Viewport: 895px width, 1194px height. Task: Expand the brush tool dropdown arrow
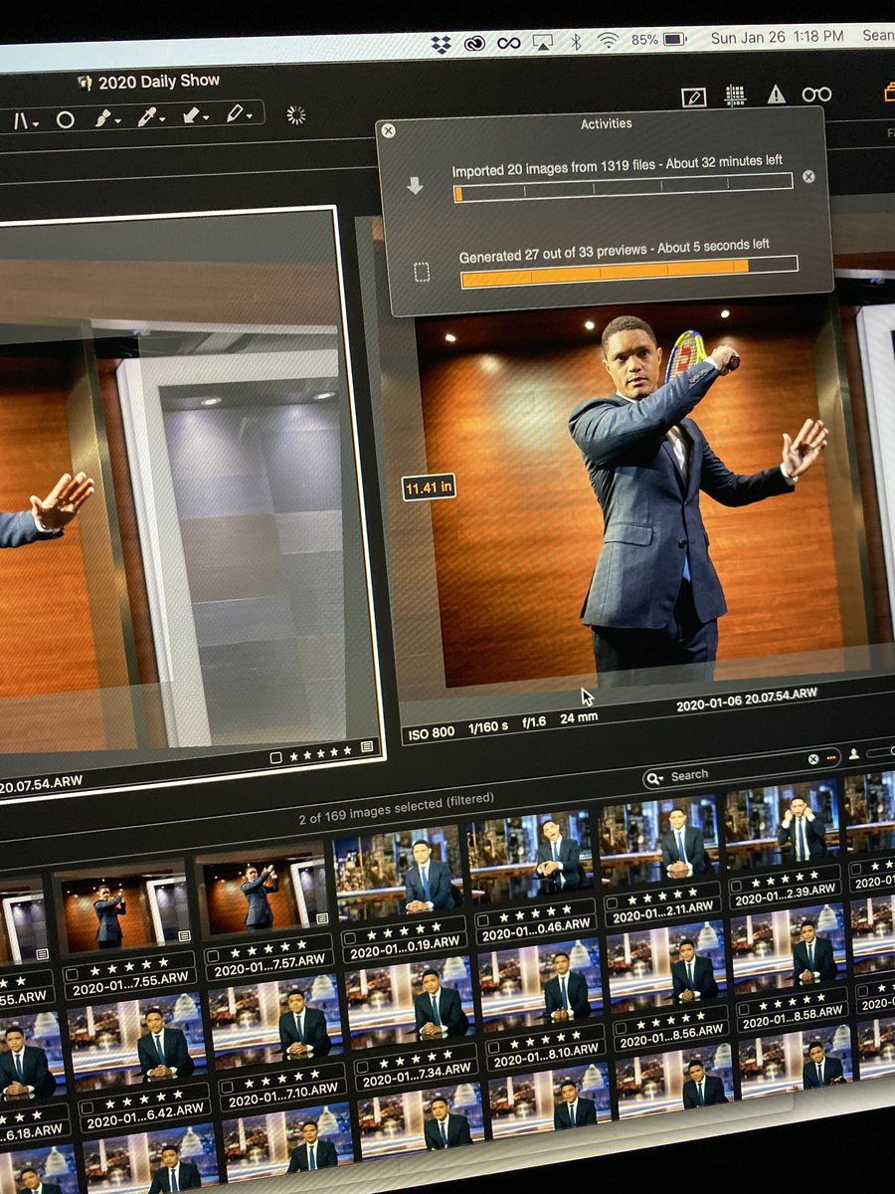[118, 121]
